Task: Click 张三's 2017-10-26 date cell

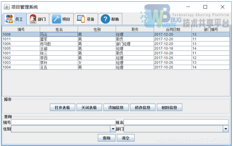Action: point(173,53)
